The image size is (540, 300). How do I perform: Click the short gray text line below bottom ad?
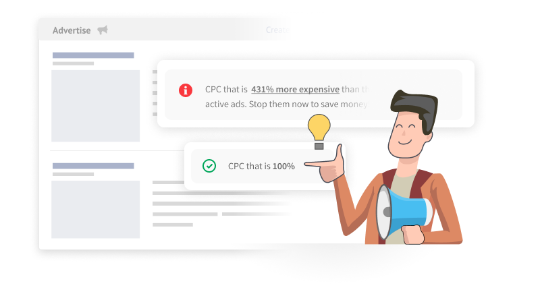point(173,224)
